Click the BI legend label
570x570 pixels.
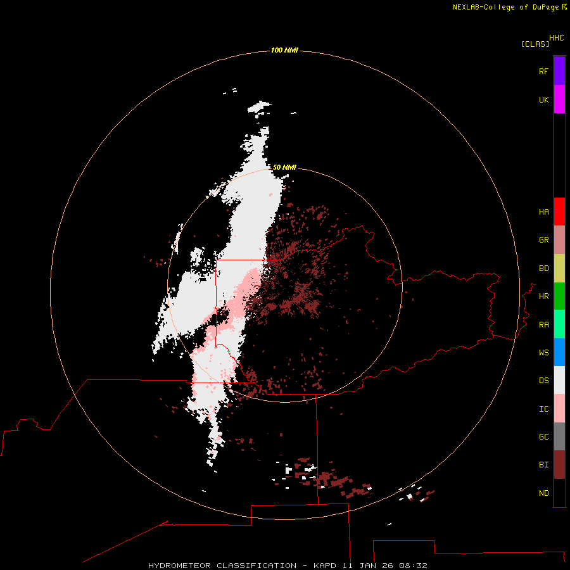coord(543,465)
